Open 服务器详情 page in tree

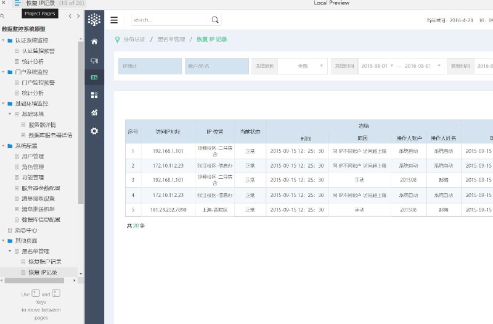pos(42,125)
